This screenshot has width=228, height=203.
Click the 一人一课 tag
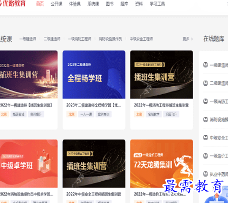(x=86, y=114)
